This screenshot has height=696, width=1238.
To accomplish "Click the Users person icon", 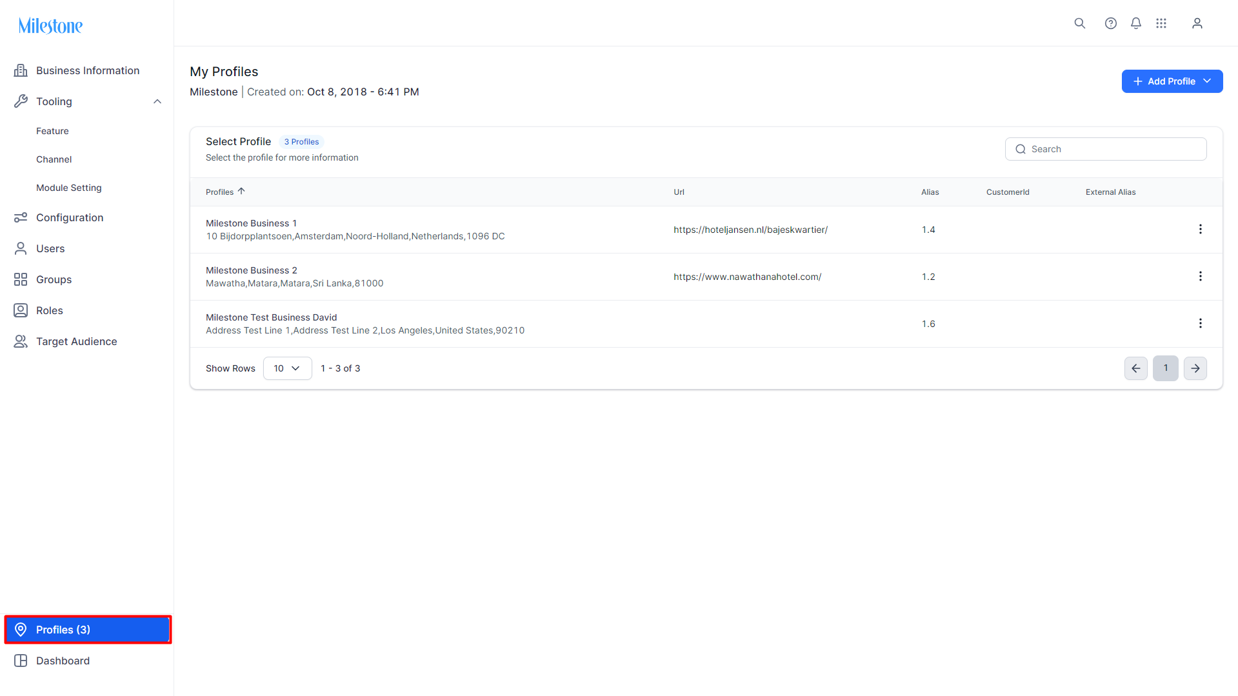I will (21, 248).
